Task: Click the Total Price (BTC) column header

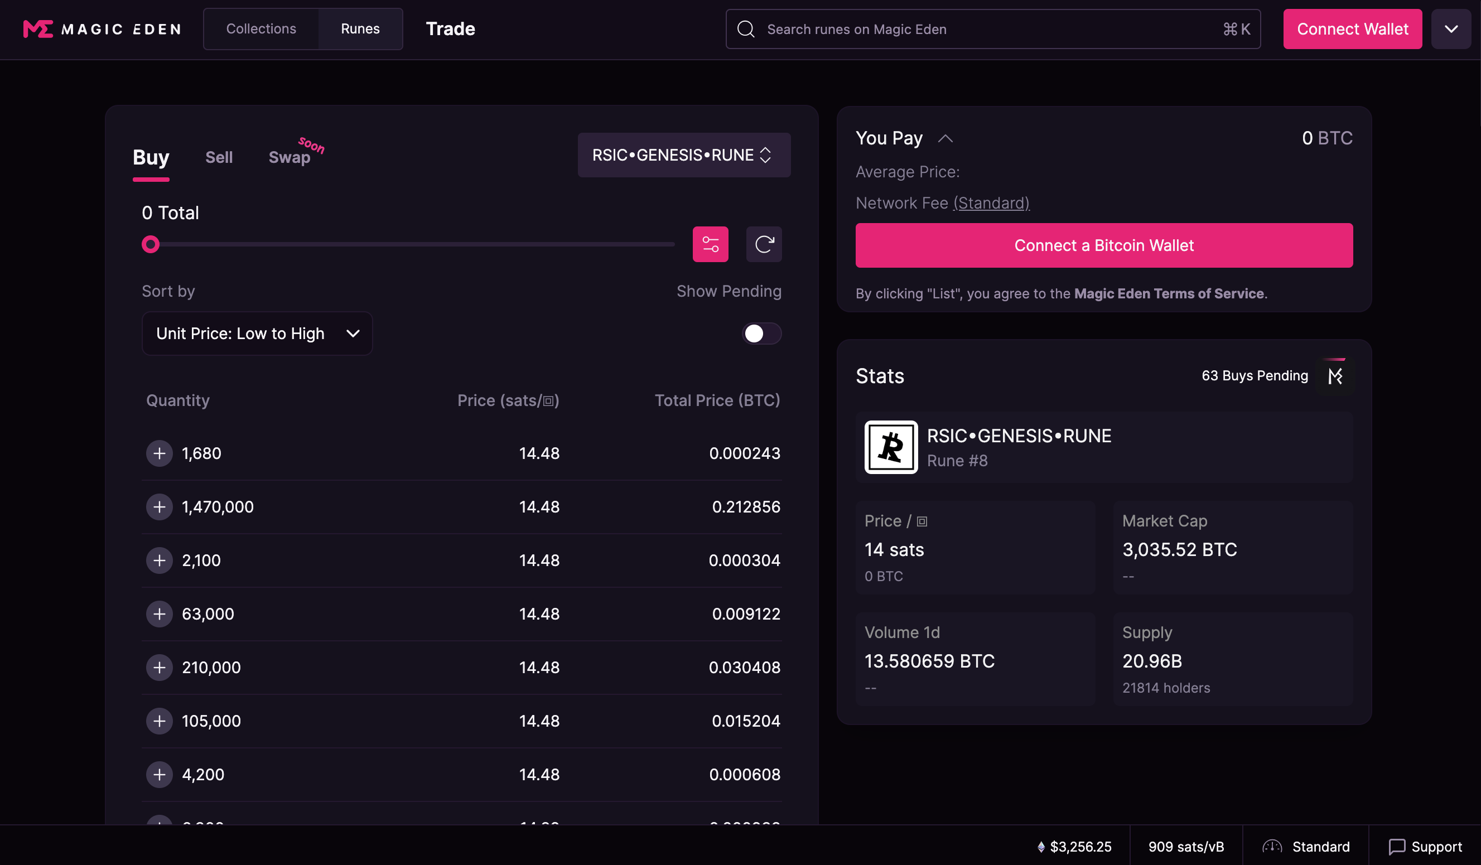Action: (717, 400)
